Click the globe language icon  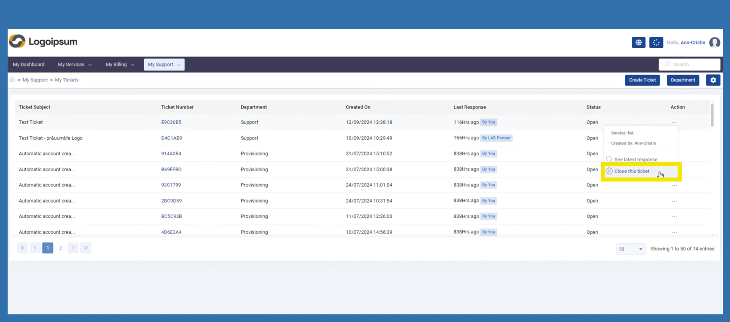click(x=638, y=43)
